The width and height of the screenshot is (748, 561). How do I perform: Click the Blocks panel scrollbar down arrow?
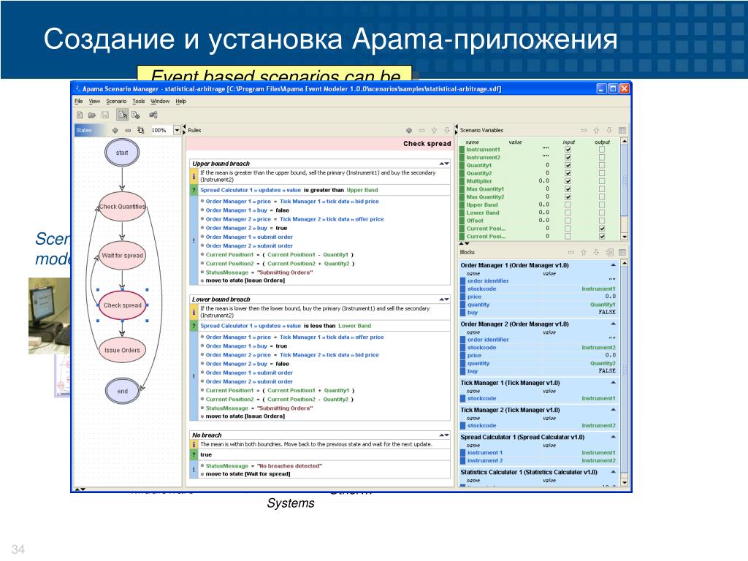625,483
